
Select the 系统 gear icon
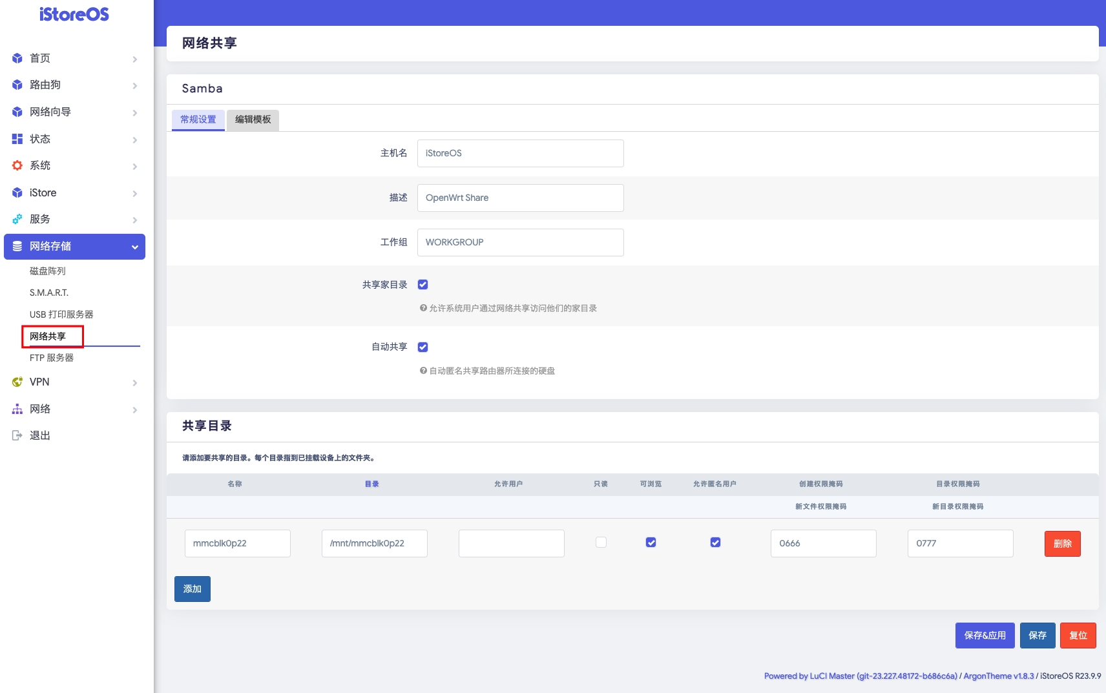click(17, 165)
